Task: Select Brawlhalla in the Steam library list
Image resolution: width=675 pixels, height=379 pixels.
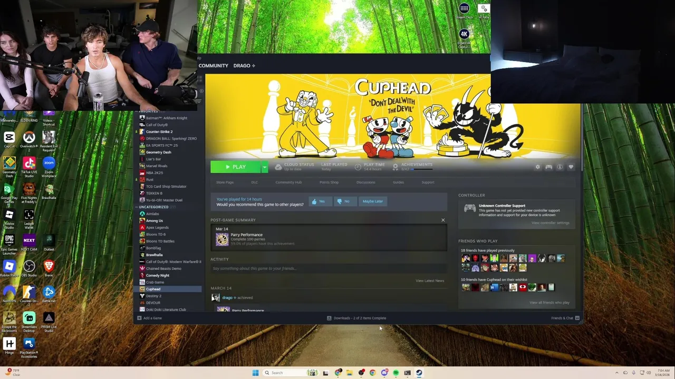Action: click(x=154, y=255)
